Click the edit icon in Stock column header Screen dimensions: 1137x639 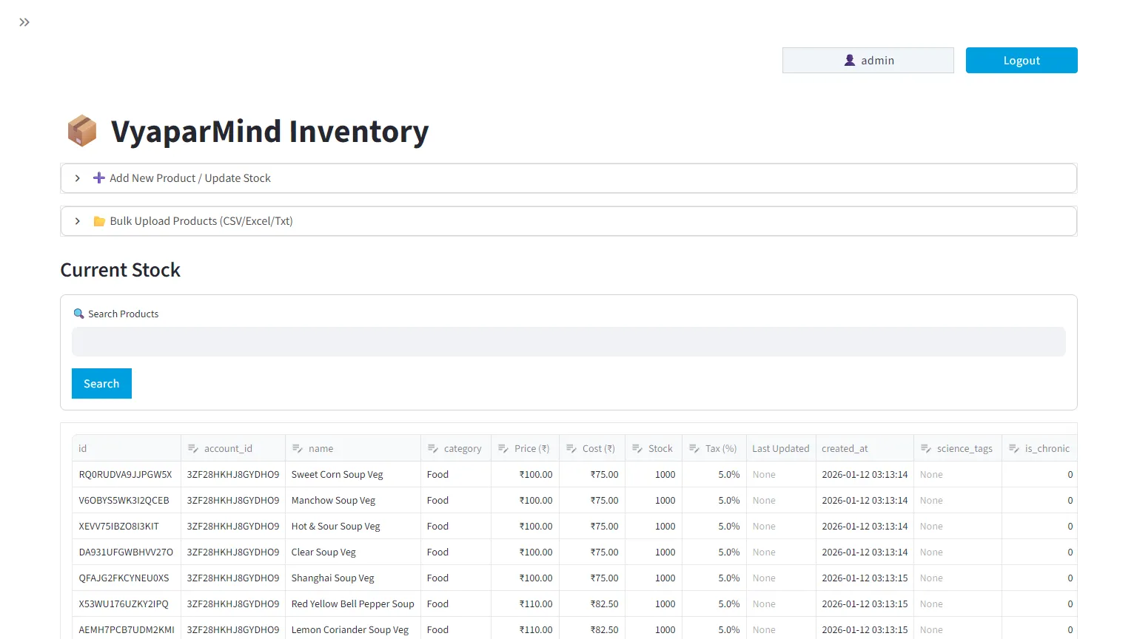pyautogui.click(x=637, y=448)
